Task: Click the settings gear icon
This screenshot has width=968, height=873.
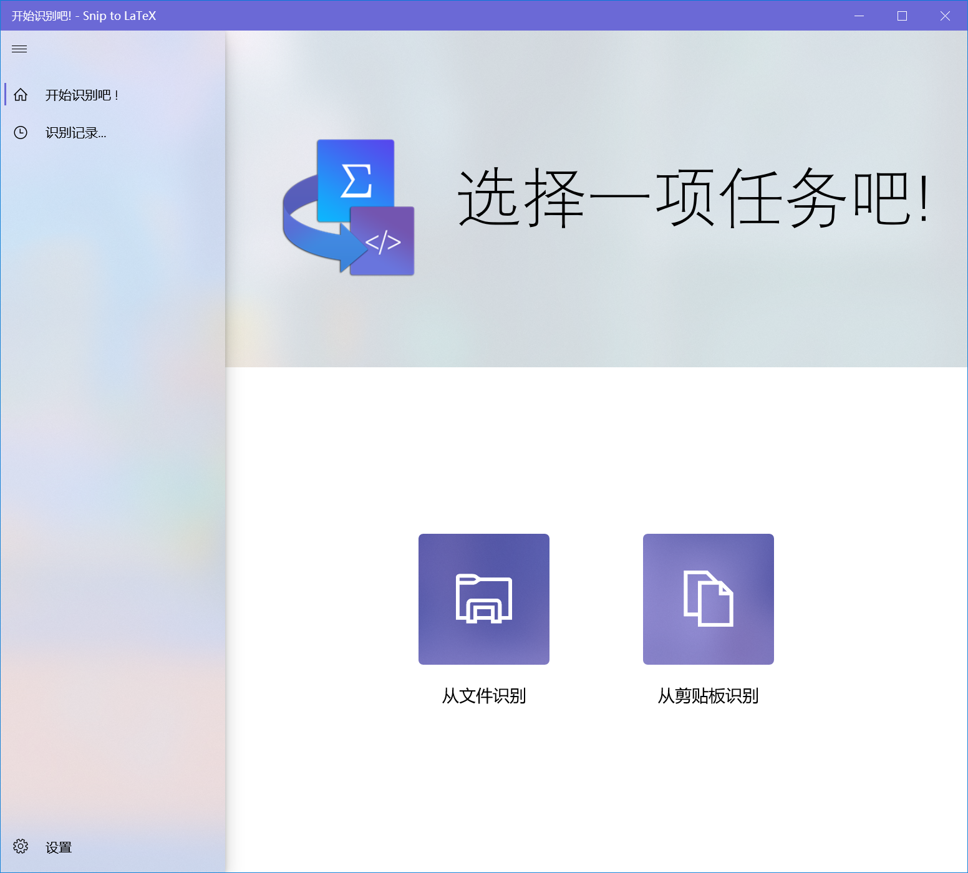Action: click(x=21, y=846)
